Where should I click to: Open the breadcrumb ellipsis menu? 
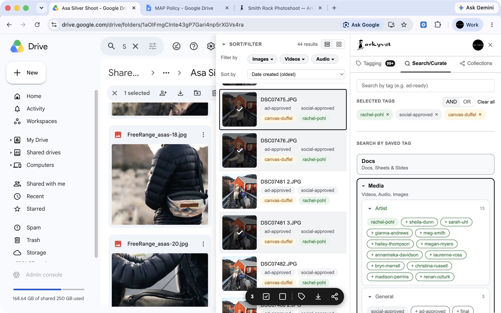(166, 73)
